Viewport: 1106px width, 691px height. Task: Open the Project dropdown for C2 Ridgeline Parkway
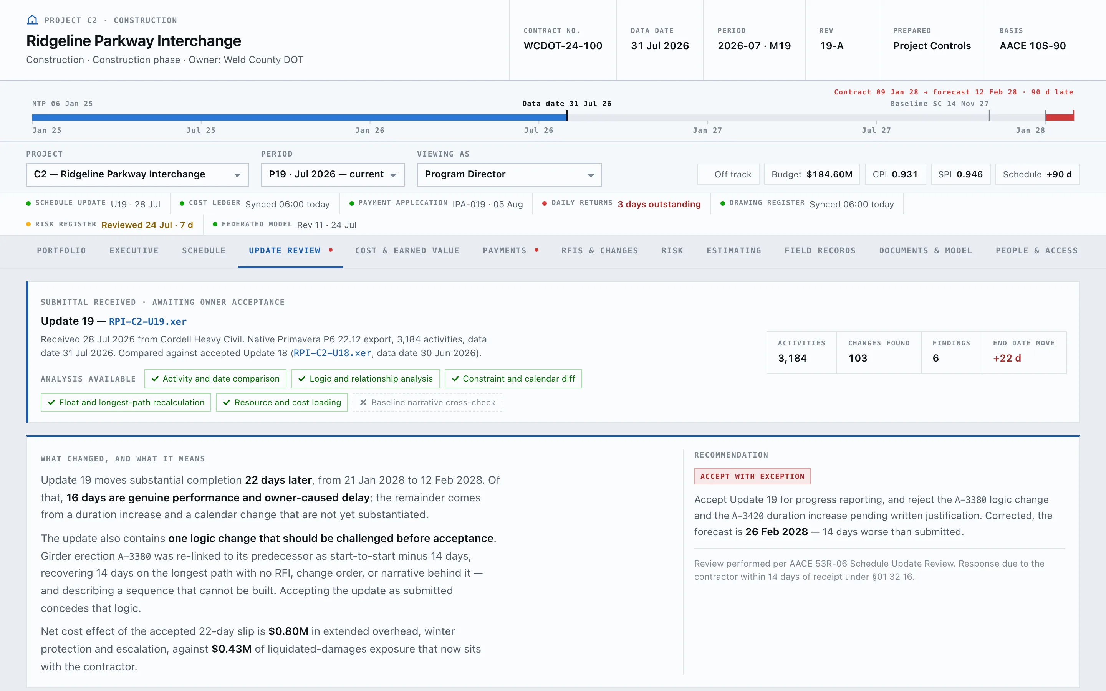click(x=137, y=175)
